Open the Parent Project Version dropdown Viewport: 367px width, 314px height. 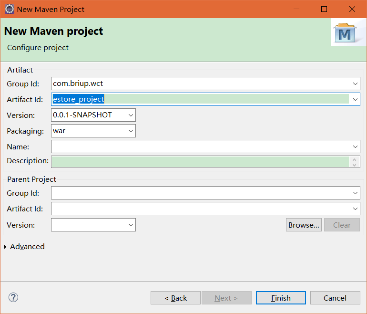(131, 225)
